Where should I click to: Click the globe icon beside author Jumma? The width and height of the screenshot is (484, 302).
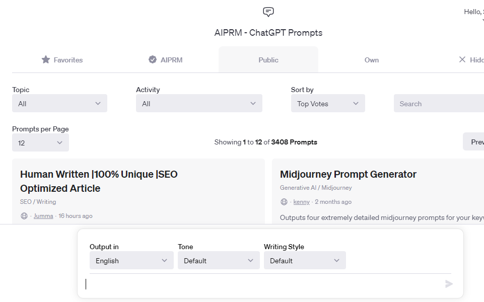[24, 216]
